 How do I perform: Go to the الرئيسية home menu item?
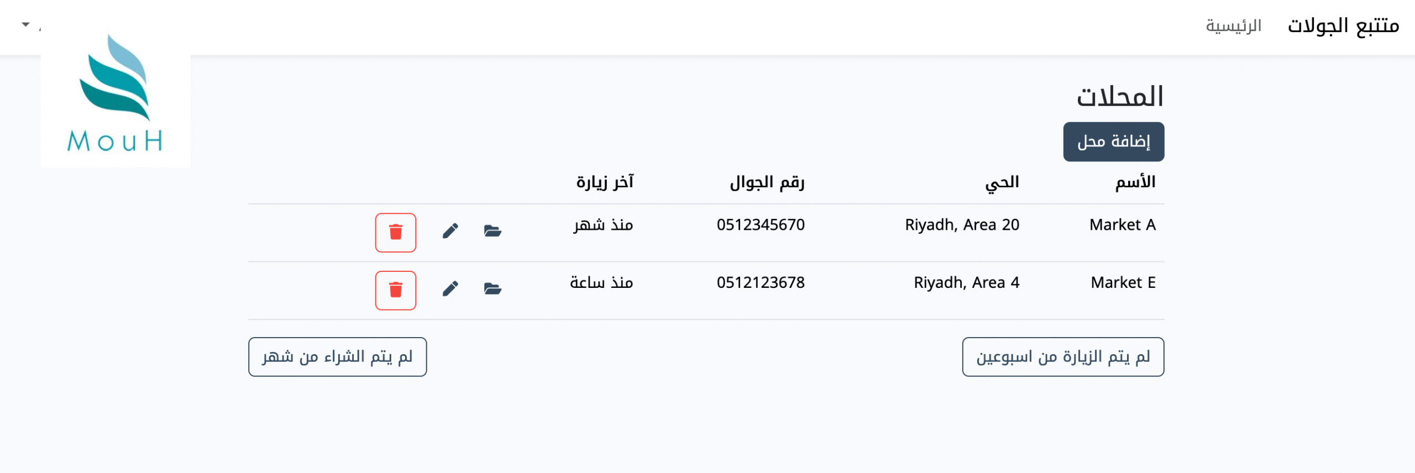pyautogui.click(x=1233, y=26)
